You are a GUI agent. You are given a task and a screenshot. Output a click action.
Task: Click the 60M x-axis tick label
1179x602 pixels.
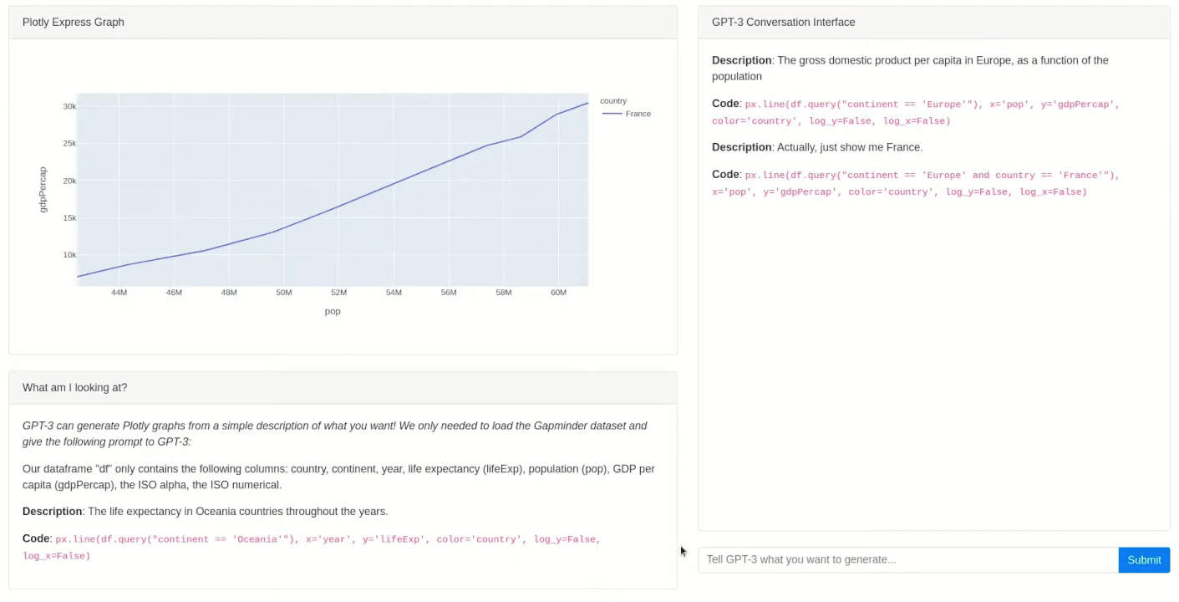tap(558, 293)
